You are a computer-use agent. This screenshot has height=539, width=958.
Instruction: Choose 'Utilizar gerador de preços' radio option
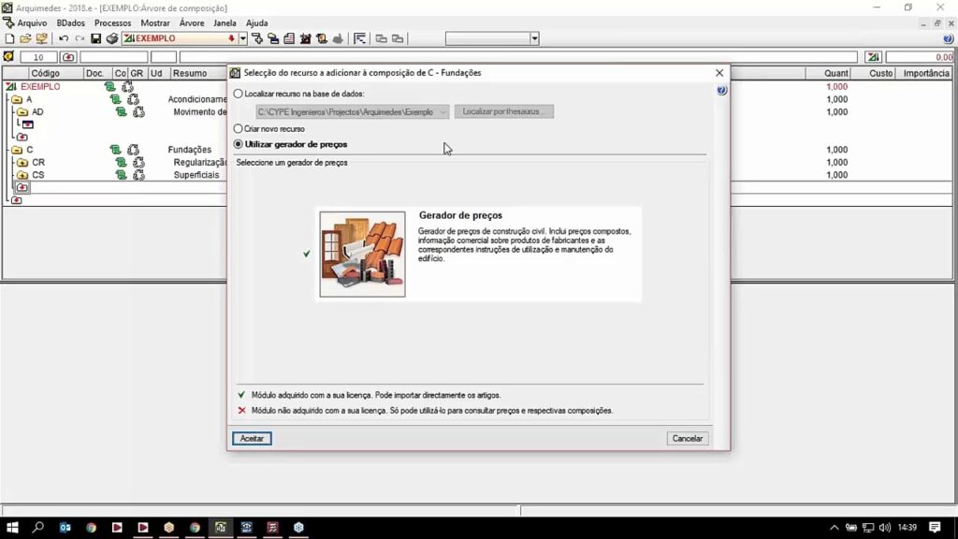tap(238, 144)
